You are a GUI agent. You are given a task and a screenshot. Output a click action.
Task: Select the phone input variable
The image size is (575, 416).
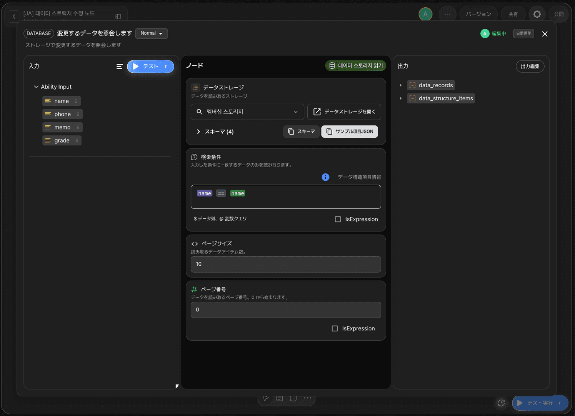(x=62, y=114)
